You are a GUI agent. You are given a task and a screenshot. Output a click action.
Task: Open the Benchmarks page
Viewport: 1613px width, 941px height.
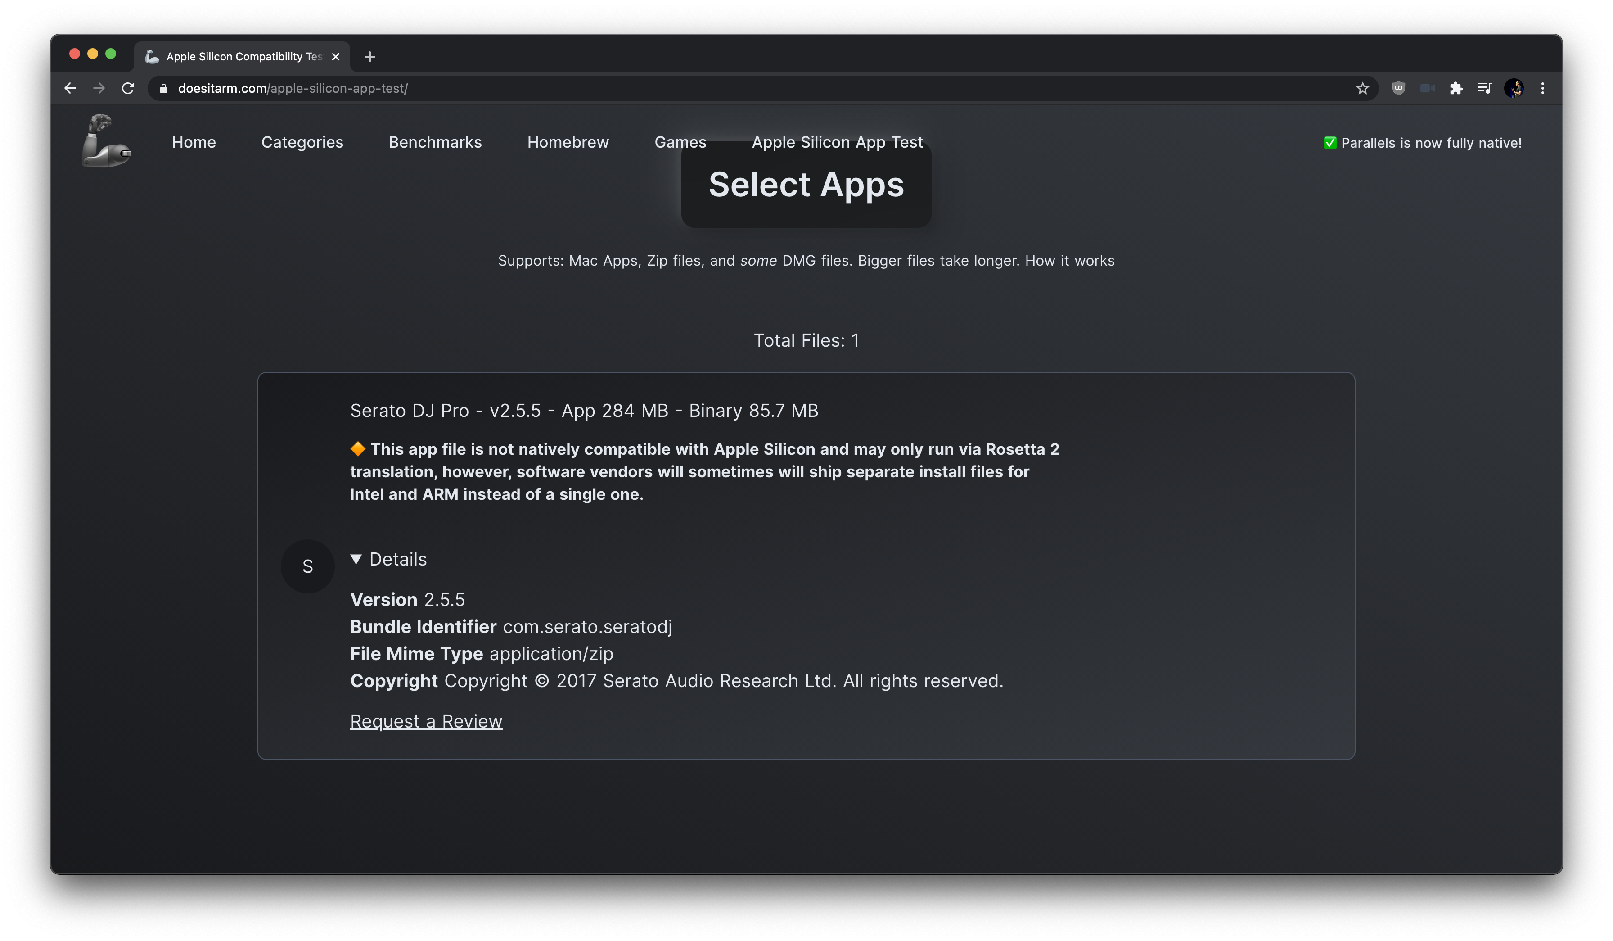click(435, 142)
